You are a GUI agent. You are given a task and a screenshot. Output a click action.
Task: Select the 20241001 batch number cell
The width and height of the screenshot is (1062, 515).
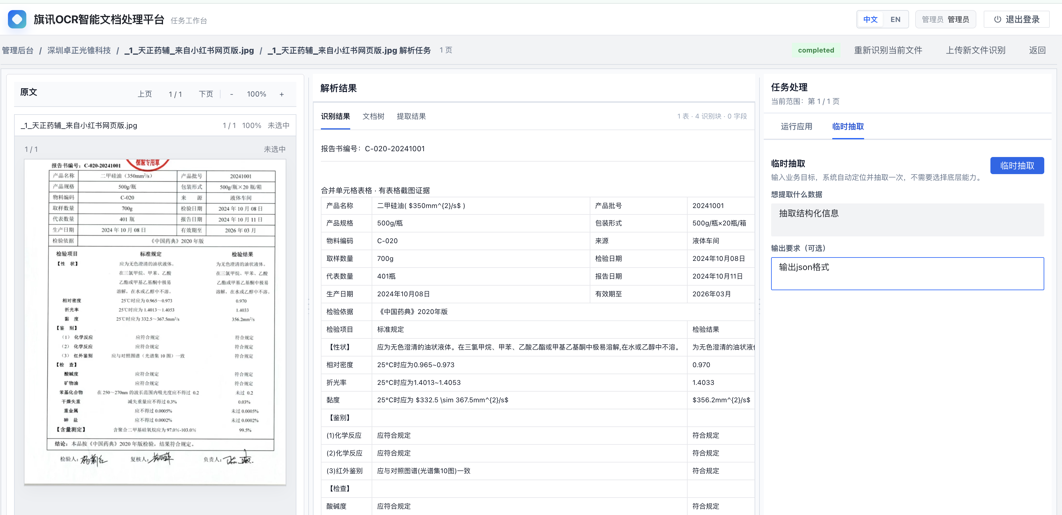click(720, 206)
